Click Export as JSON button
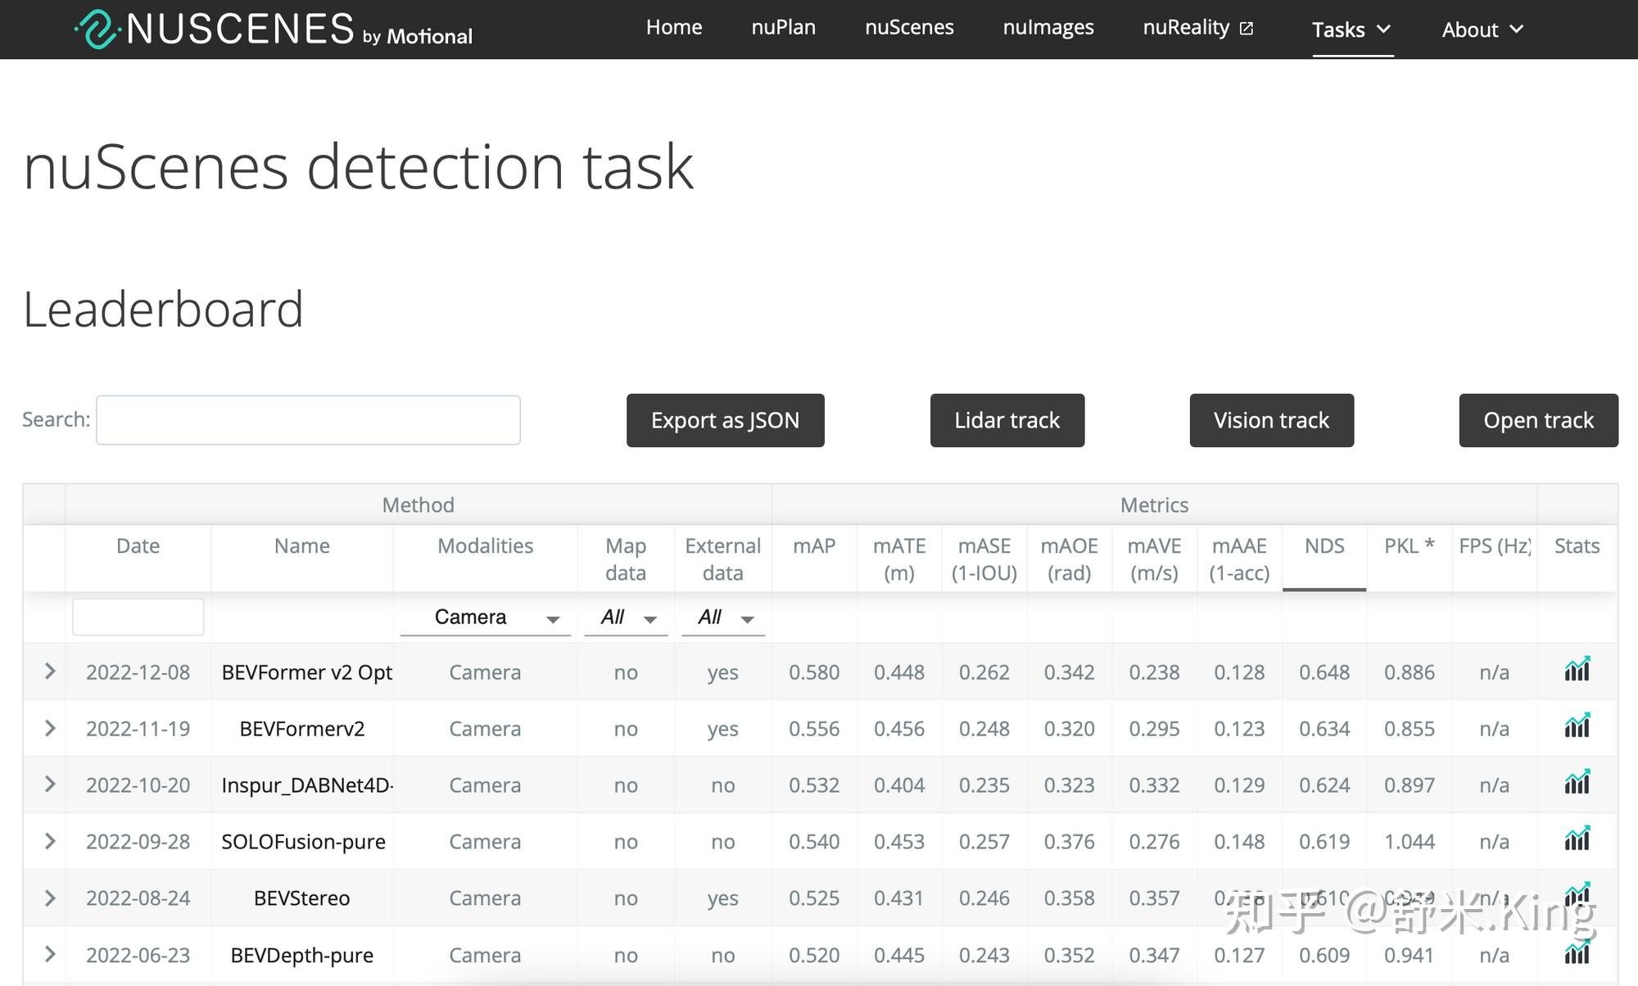1638x986 pixels. pos(725,420)
